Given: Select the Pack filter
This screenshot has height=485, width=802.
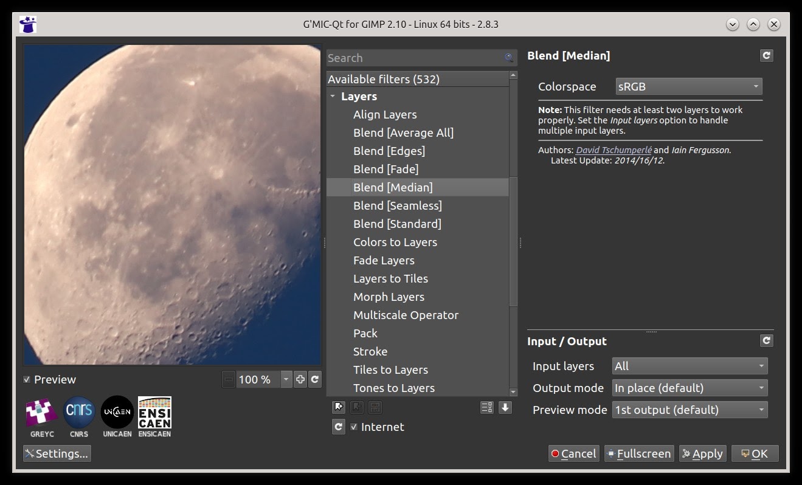Looking at the screenshot, I should [365, 333].
